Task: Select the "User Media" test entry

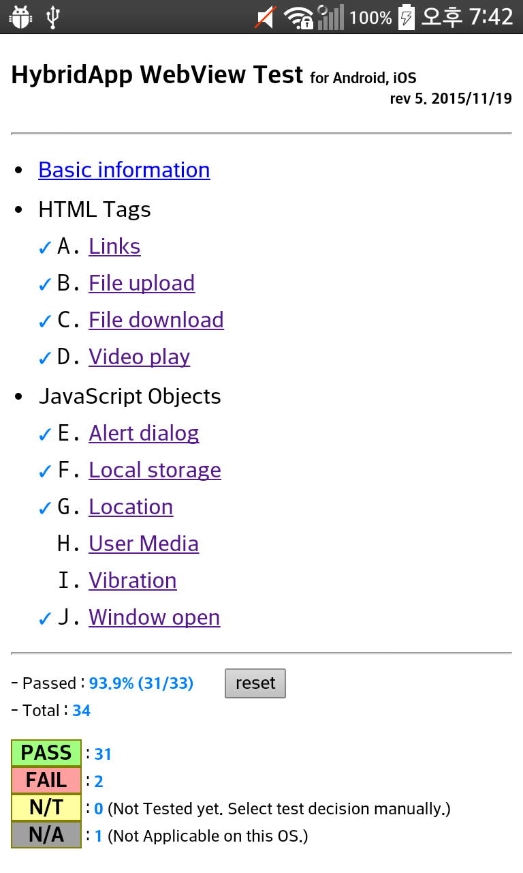Action: (144, 544)
